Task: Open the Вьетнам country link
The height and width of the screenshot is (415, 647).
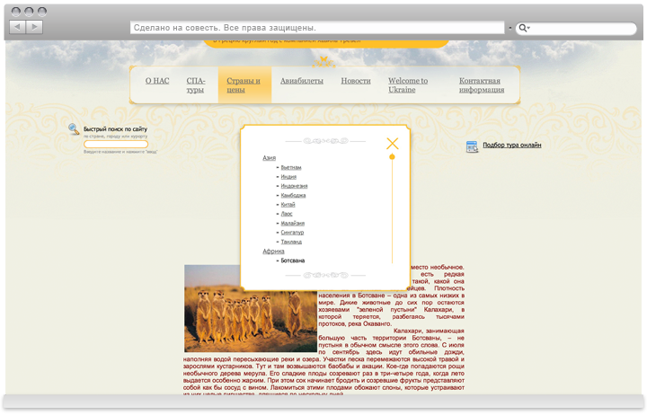Action: (291, 167)
